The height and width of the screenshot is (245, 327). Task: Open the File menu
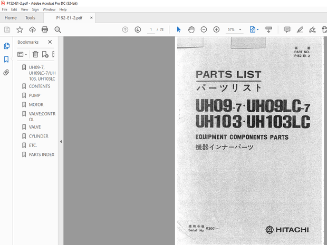(5, 9)
